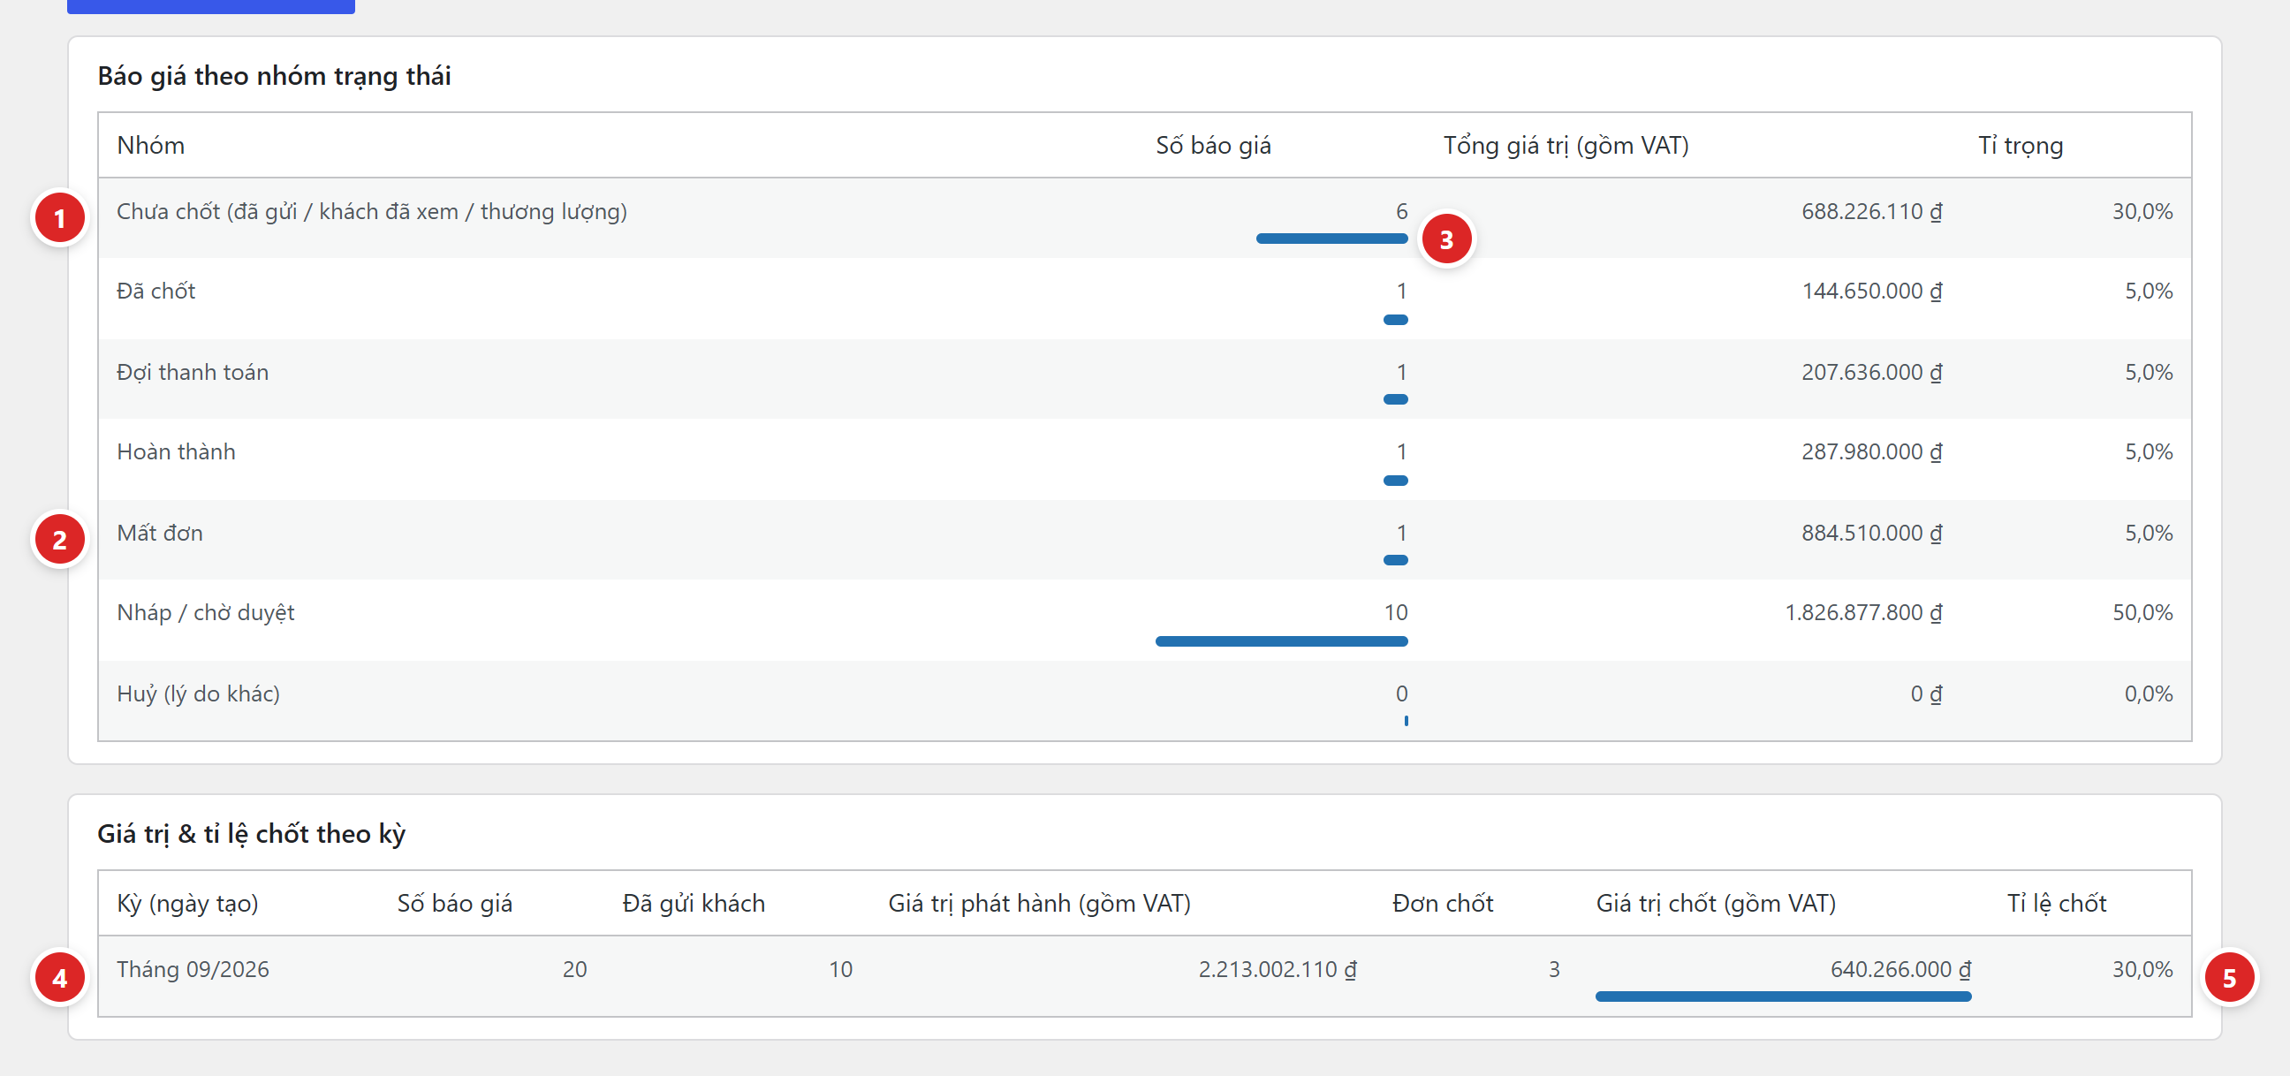Click the value 207.636.000 ₫
The image size is (2290, 1076).
(1871, 372)
